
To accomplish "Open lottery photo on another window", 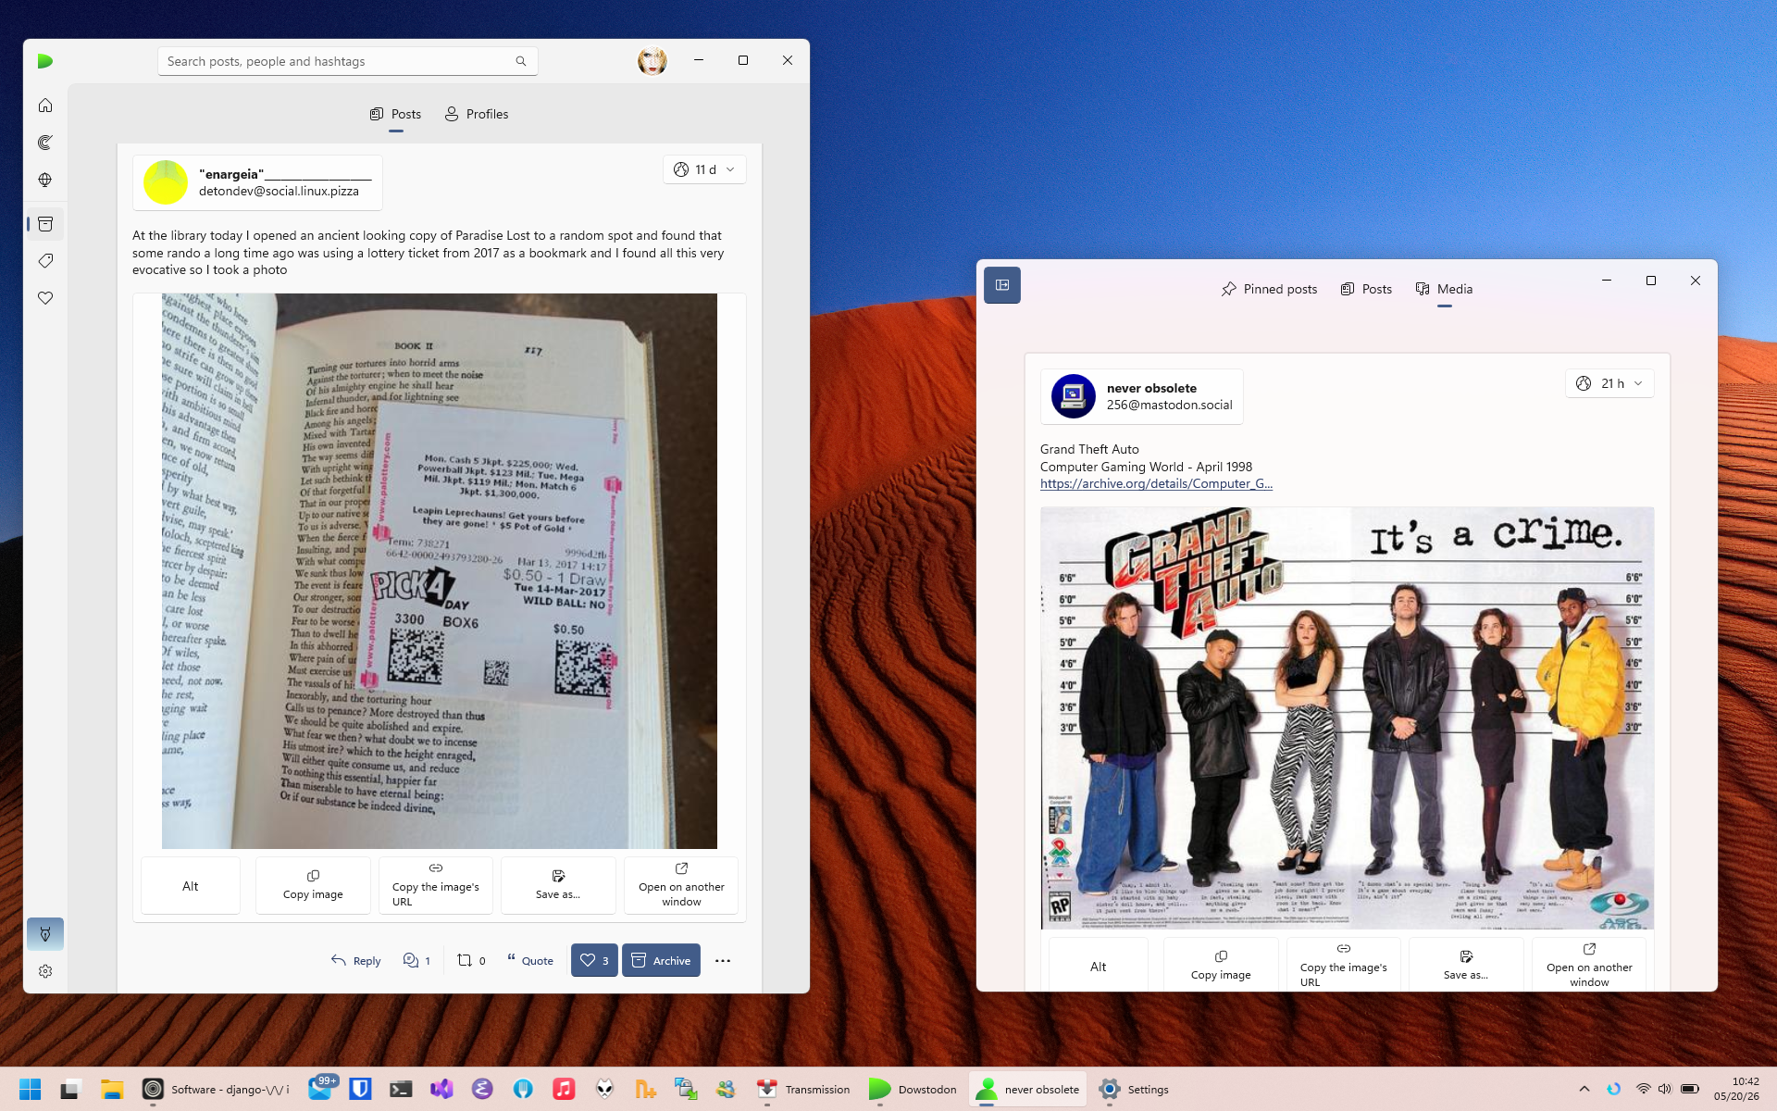I will 681,886.
